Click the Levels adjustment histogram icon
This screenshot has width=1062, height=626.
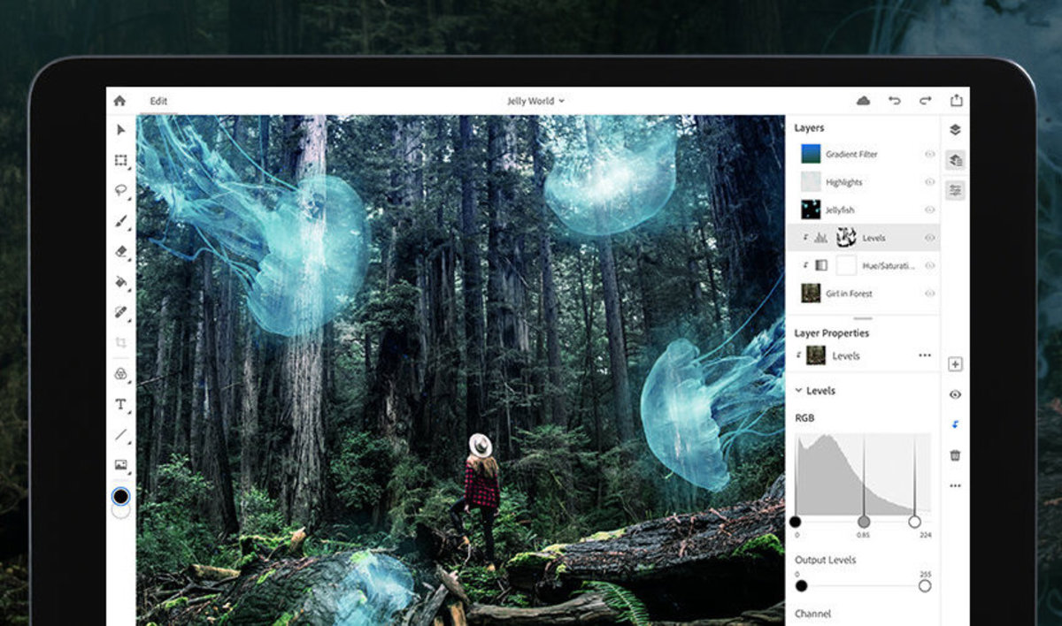(x=820, y=238)
